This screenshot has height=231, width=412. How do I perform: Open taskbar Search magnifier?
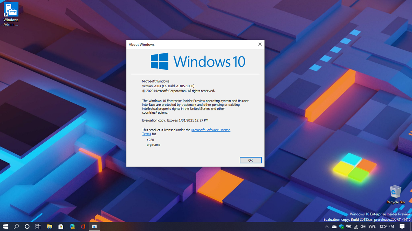pyautogui.click(x=16, y=227)
